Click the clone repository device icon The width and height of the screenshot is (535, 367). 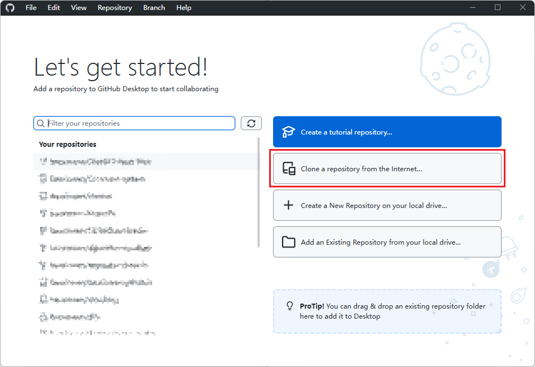289,169
